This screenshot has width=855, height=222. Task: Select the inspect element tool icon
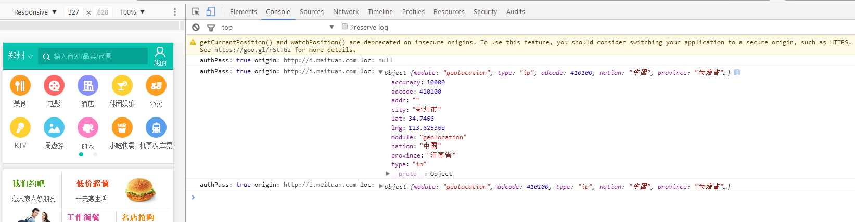coord(196,11)
